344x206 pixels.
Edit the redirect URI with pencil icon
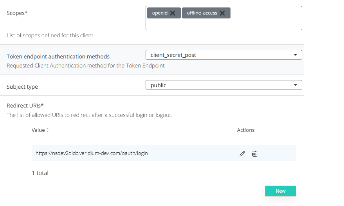[x=242, y=154]
